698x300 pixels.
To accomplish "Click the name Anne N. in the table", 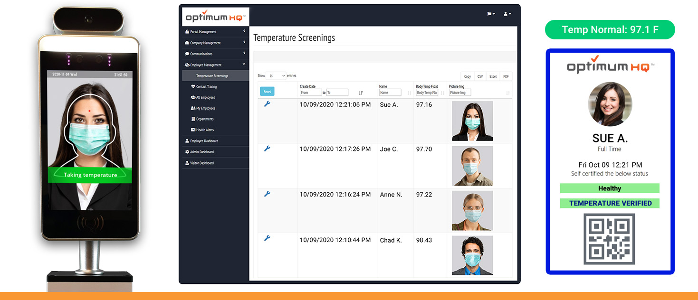I will click(x=391, y=194).
